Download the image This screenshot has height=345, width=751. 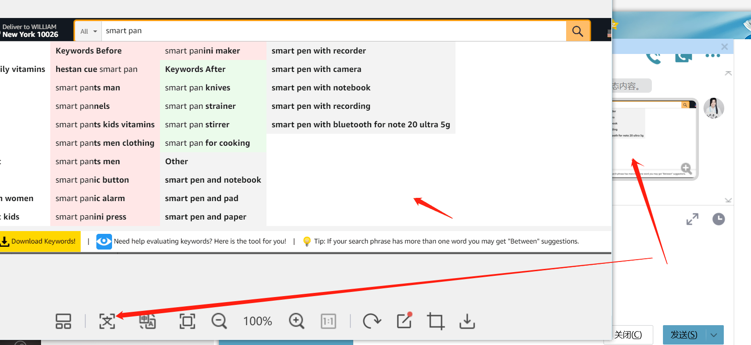point(467,321)
